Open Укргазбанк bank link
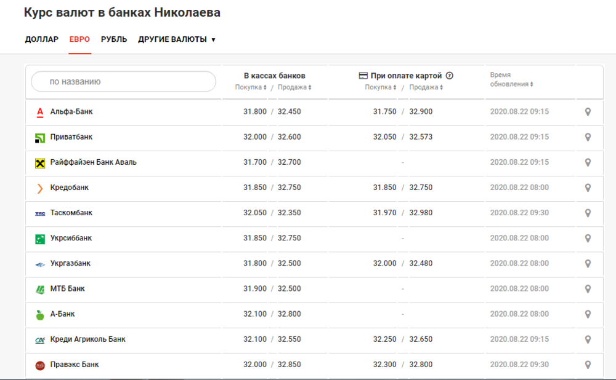 point(70,263)
